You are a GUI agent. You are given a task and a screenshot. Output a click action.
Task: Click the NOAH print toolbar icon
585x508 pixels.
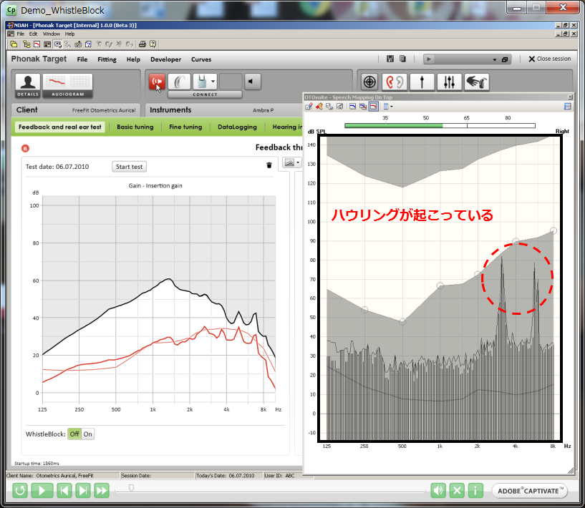coord(142,44)
